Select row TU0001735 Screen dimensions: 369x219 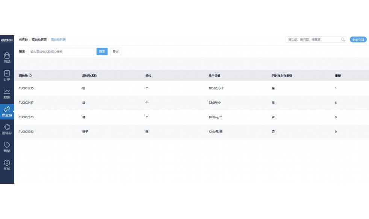tap(26, 88)
